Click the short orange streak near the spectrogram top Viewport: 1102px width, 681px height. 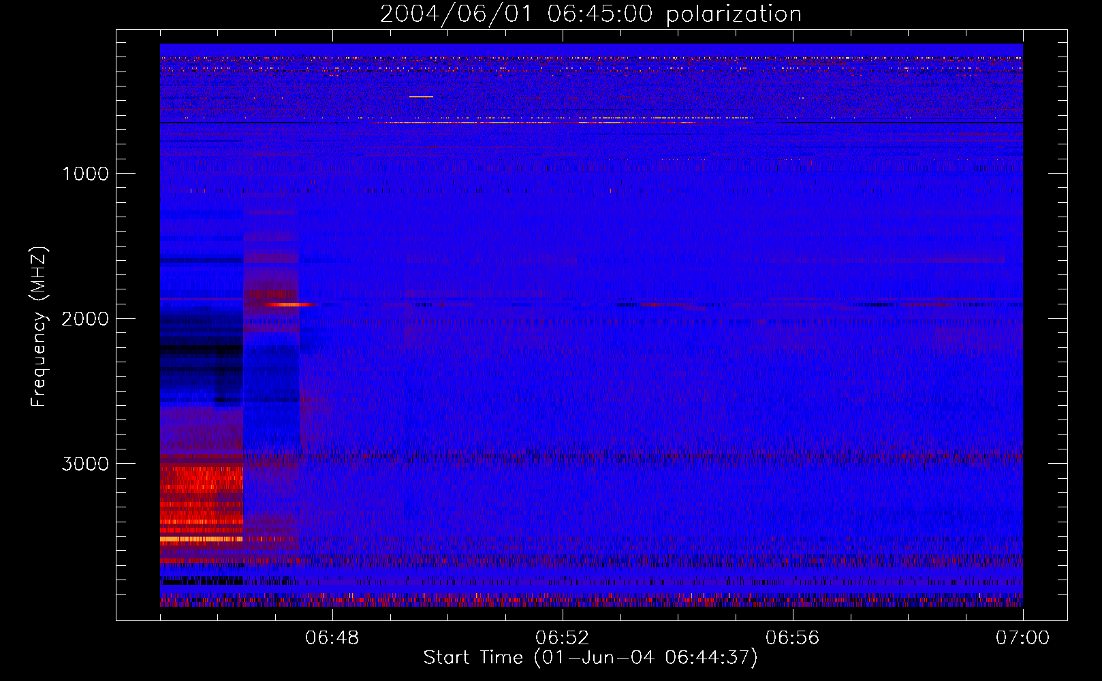click(421, 97)
